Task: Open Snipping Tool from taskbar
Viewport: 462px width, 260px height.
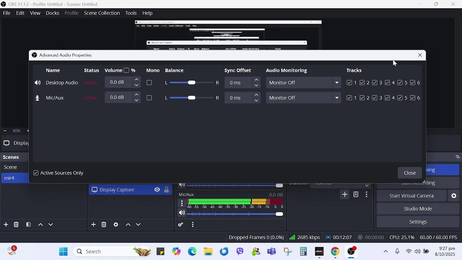Action: click(x=287, y=252)
